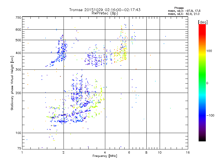Click the 'Frequency [MHz]' x-axis title
The width and height of the screenshot is (221, 166).
click(x=105, y=156)
